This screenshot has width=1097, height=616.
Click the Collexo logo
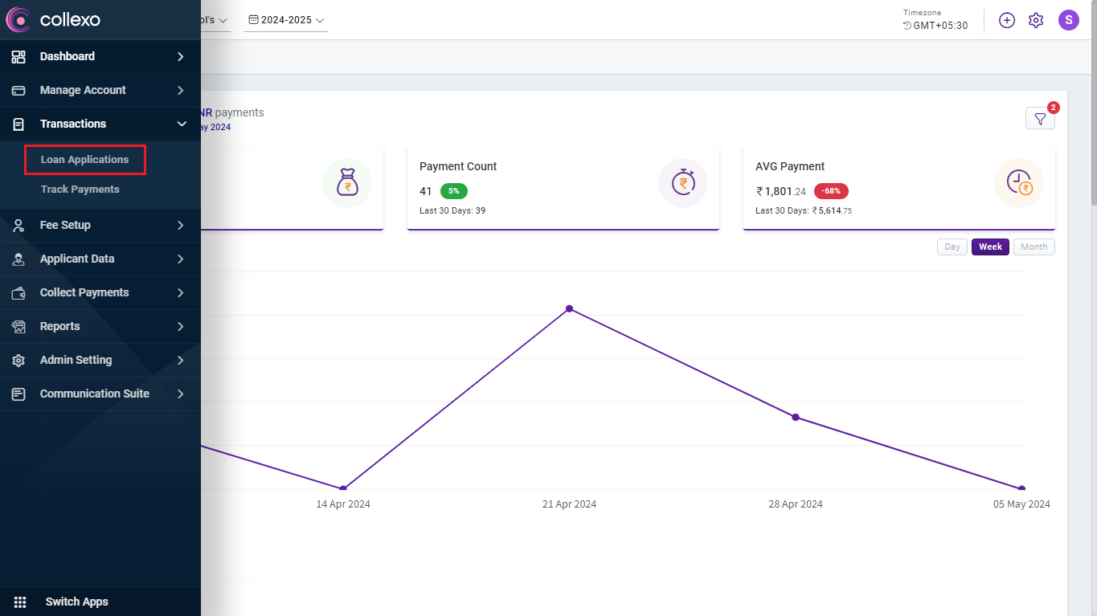coord(54,20)
